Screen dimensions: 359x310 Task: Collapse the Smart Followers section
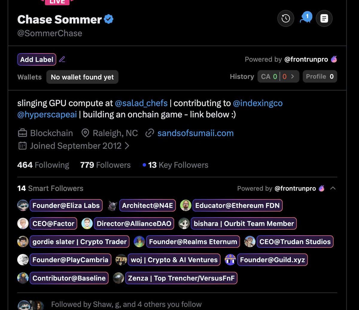point(333,188)
